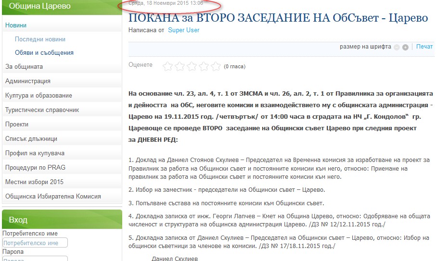Screen dimensions: 436x261
Task: Open Обяви и съобщения submenu item
Action: coord(44,53)
